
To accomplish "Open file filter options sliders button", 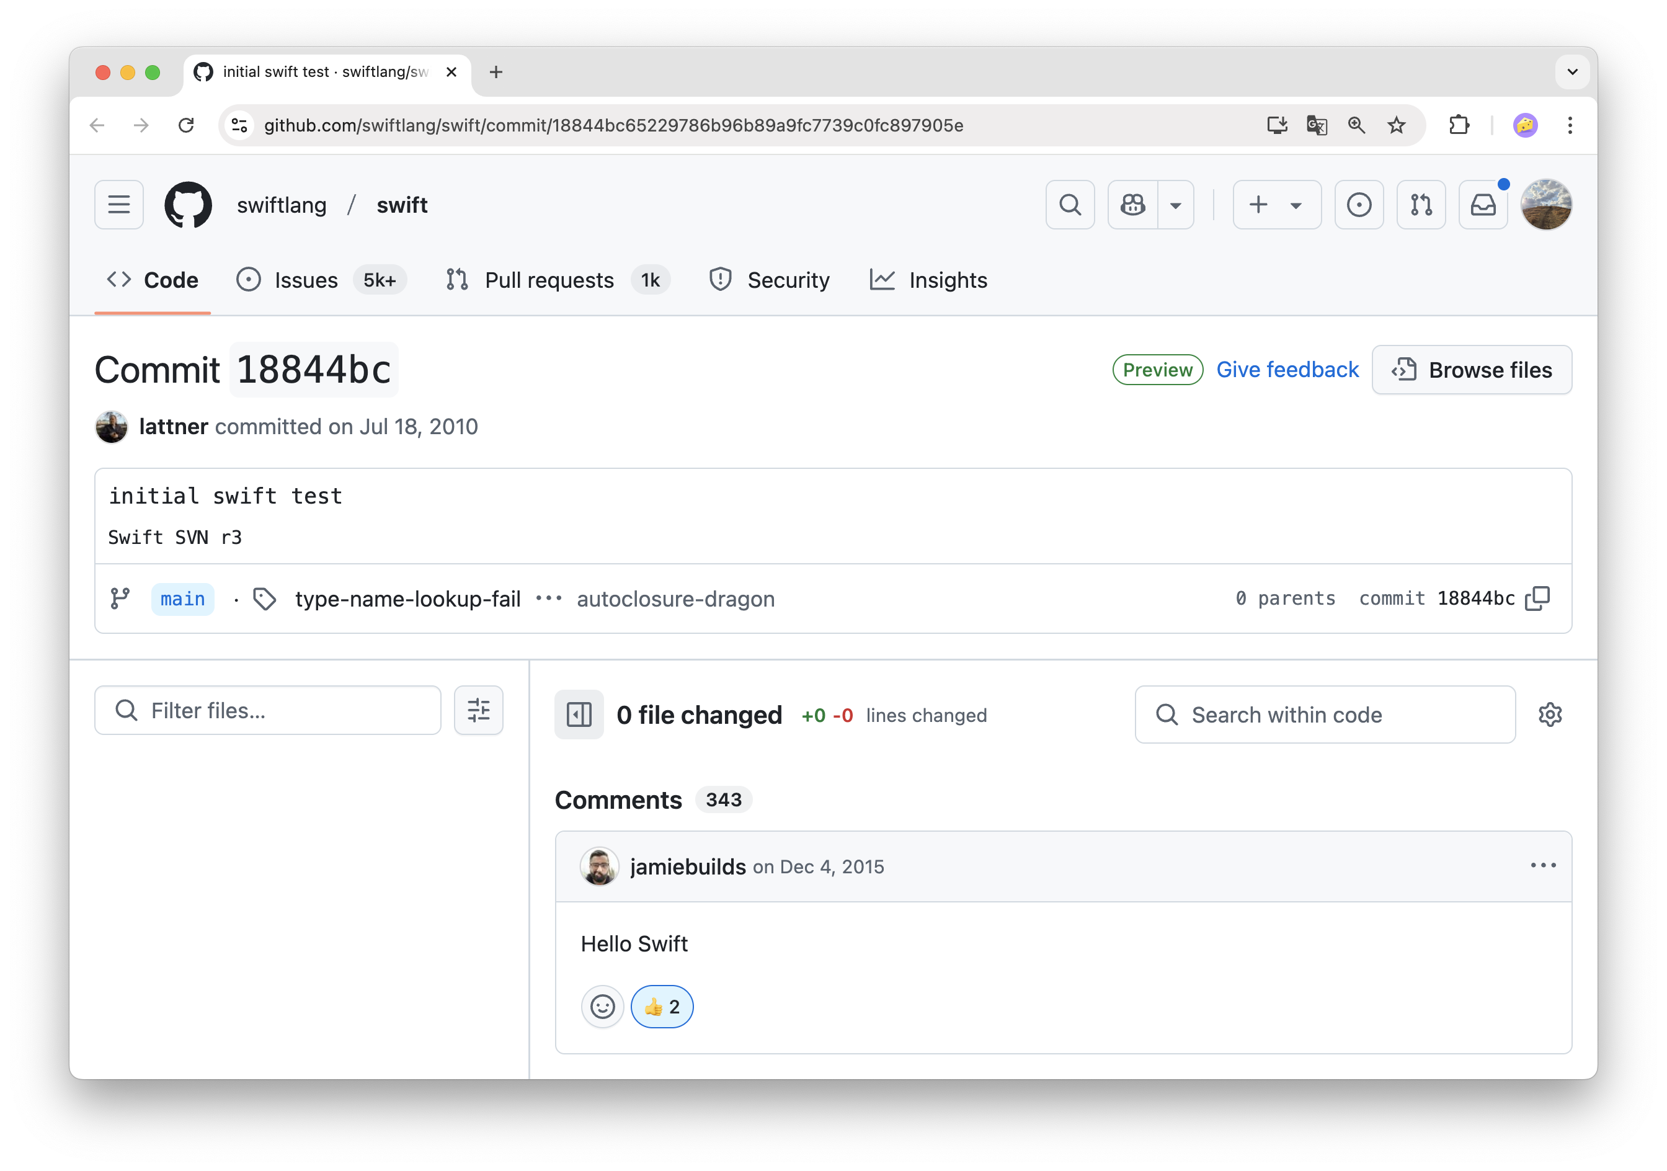I will click(479, 710).
